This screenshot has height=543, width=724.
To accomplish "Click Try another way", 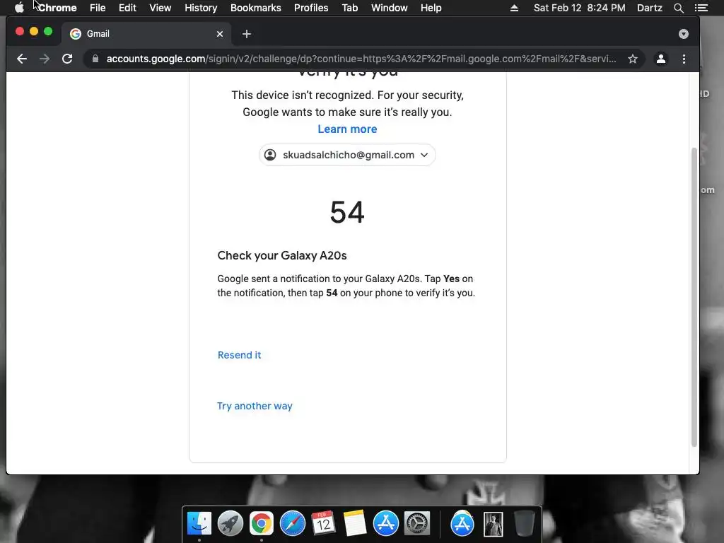I will (255, 406).
